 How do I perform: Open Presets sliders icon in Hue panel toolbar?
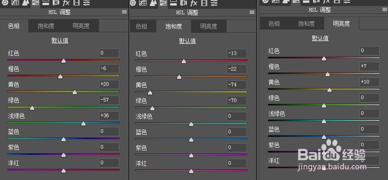coord(86,3)
